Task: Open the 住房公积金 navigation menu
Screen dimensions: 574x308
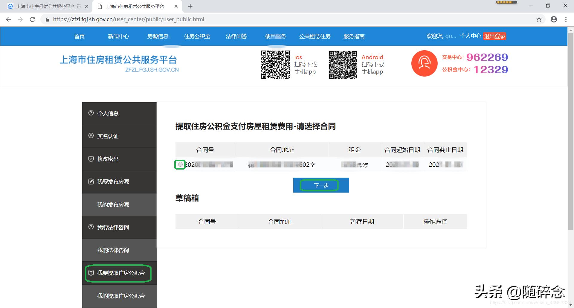Action: (x=197, y=36)
